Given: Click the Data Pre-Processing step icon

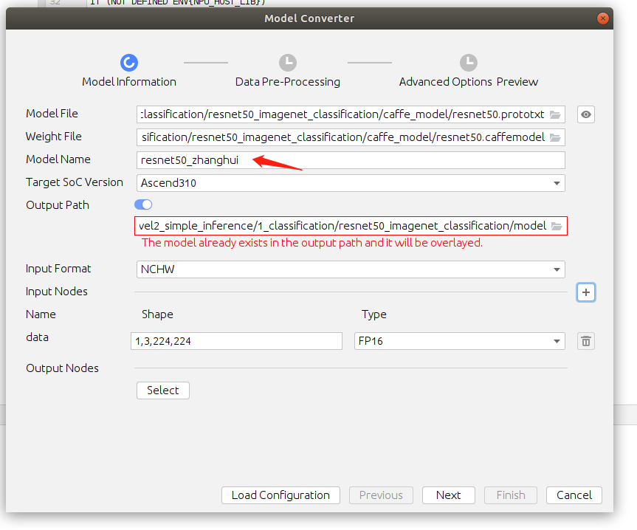Looking at the screenshot, I should point(288,63).
